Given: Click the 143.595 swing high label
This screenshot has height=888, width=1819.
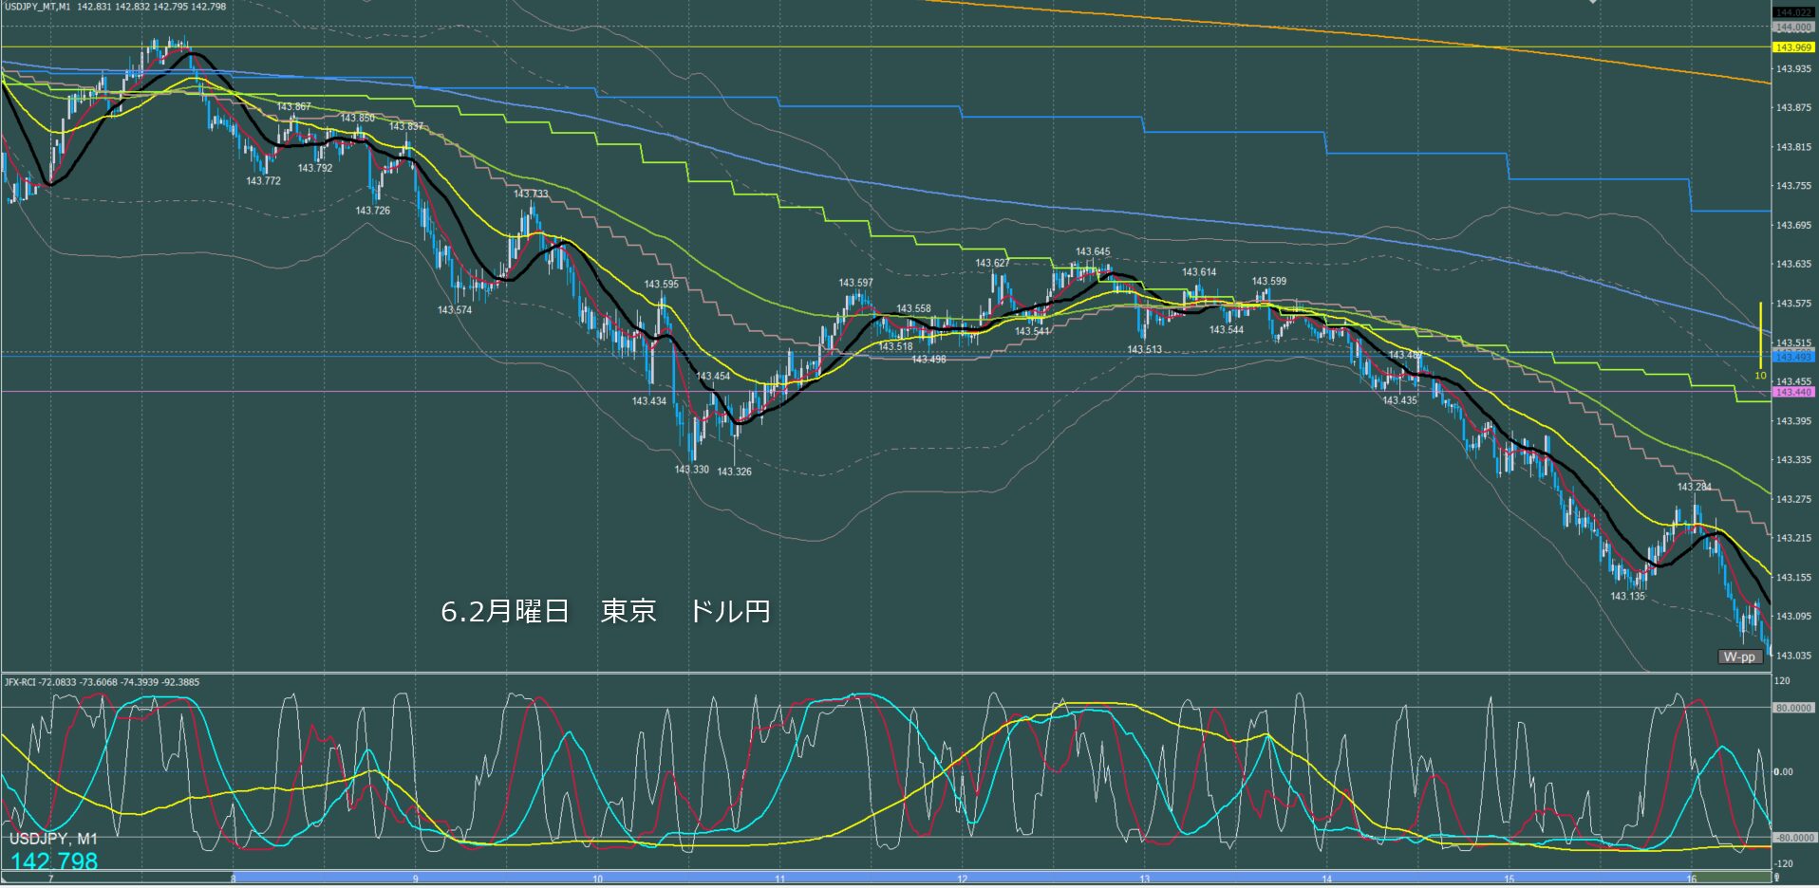Looking at the screenshot, I should 661,284.
